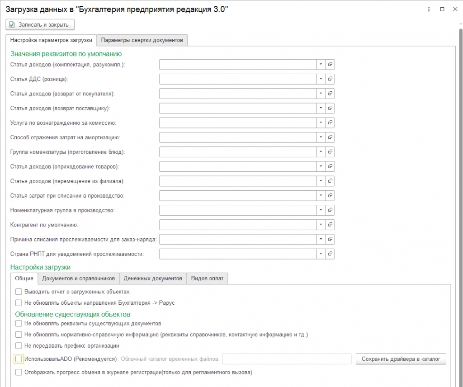Focus the Статья ДДС (розница) input field
The image size is (463, 387).
coord(238,79)
